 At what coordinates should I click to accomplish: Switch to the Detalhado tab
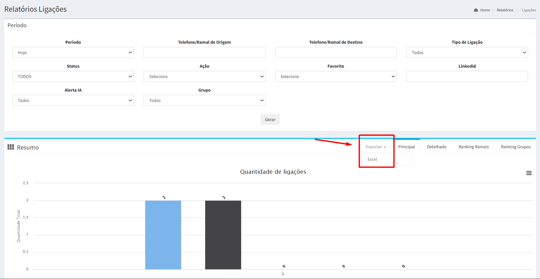436,147
